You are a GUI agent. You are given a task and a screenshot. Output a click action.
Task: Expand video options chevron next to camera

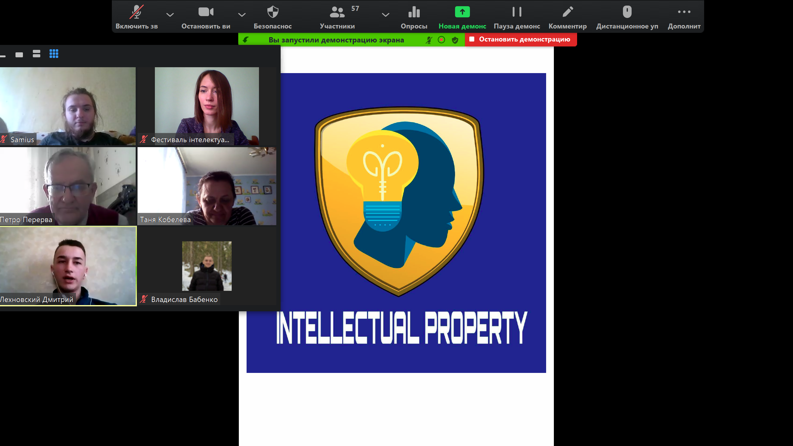coord(242,15)
